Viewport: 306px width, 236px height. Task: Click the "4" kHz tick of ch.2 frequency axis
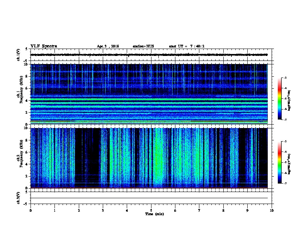click(x=27, y=164)
